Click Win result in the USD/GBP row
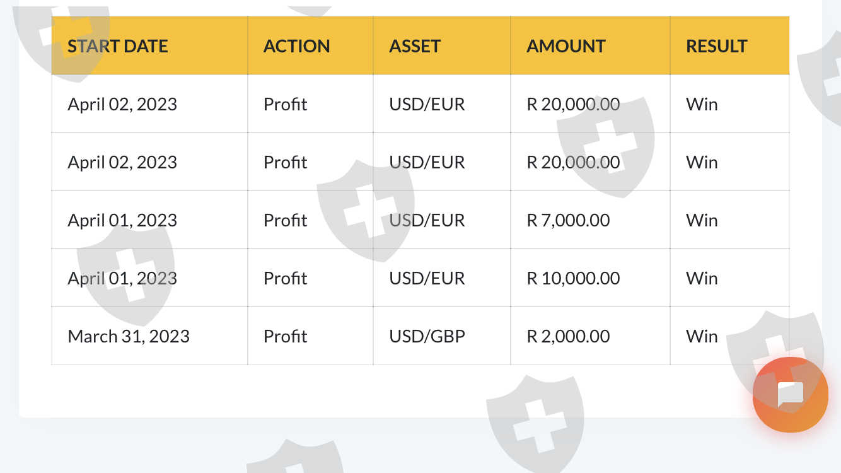 702,336
